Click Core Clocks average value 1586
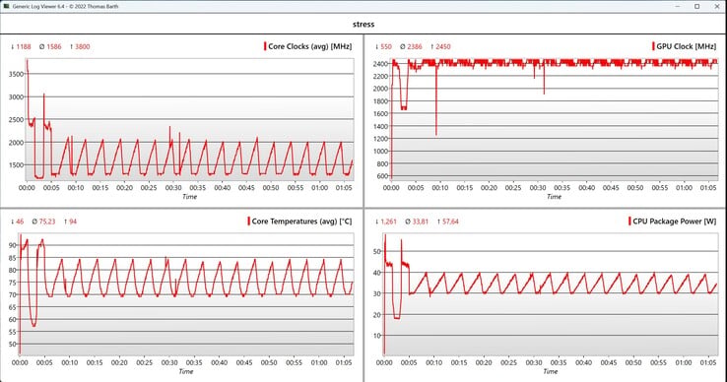 pyautogui.click(x=54, y=46)
